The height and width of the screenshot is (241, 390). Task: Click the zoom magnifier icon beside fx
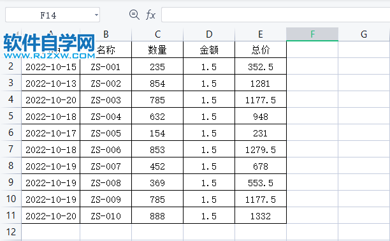click(134, 15)
